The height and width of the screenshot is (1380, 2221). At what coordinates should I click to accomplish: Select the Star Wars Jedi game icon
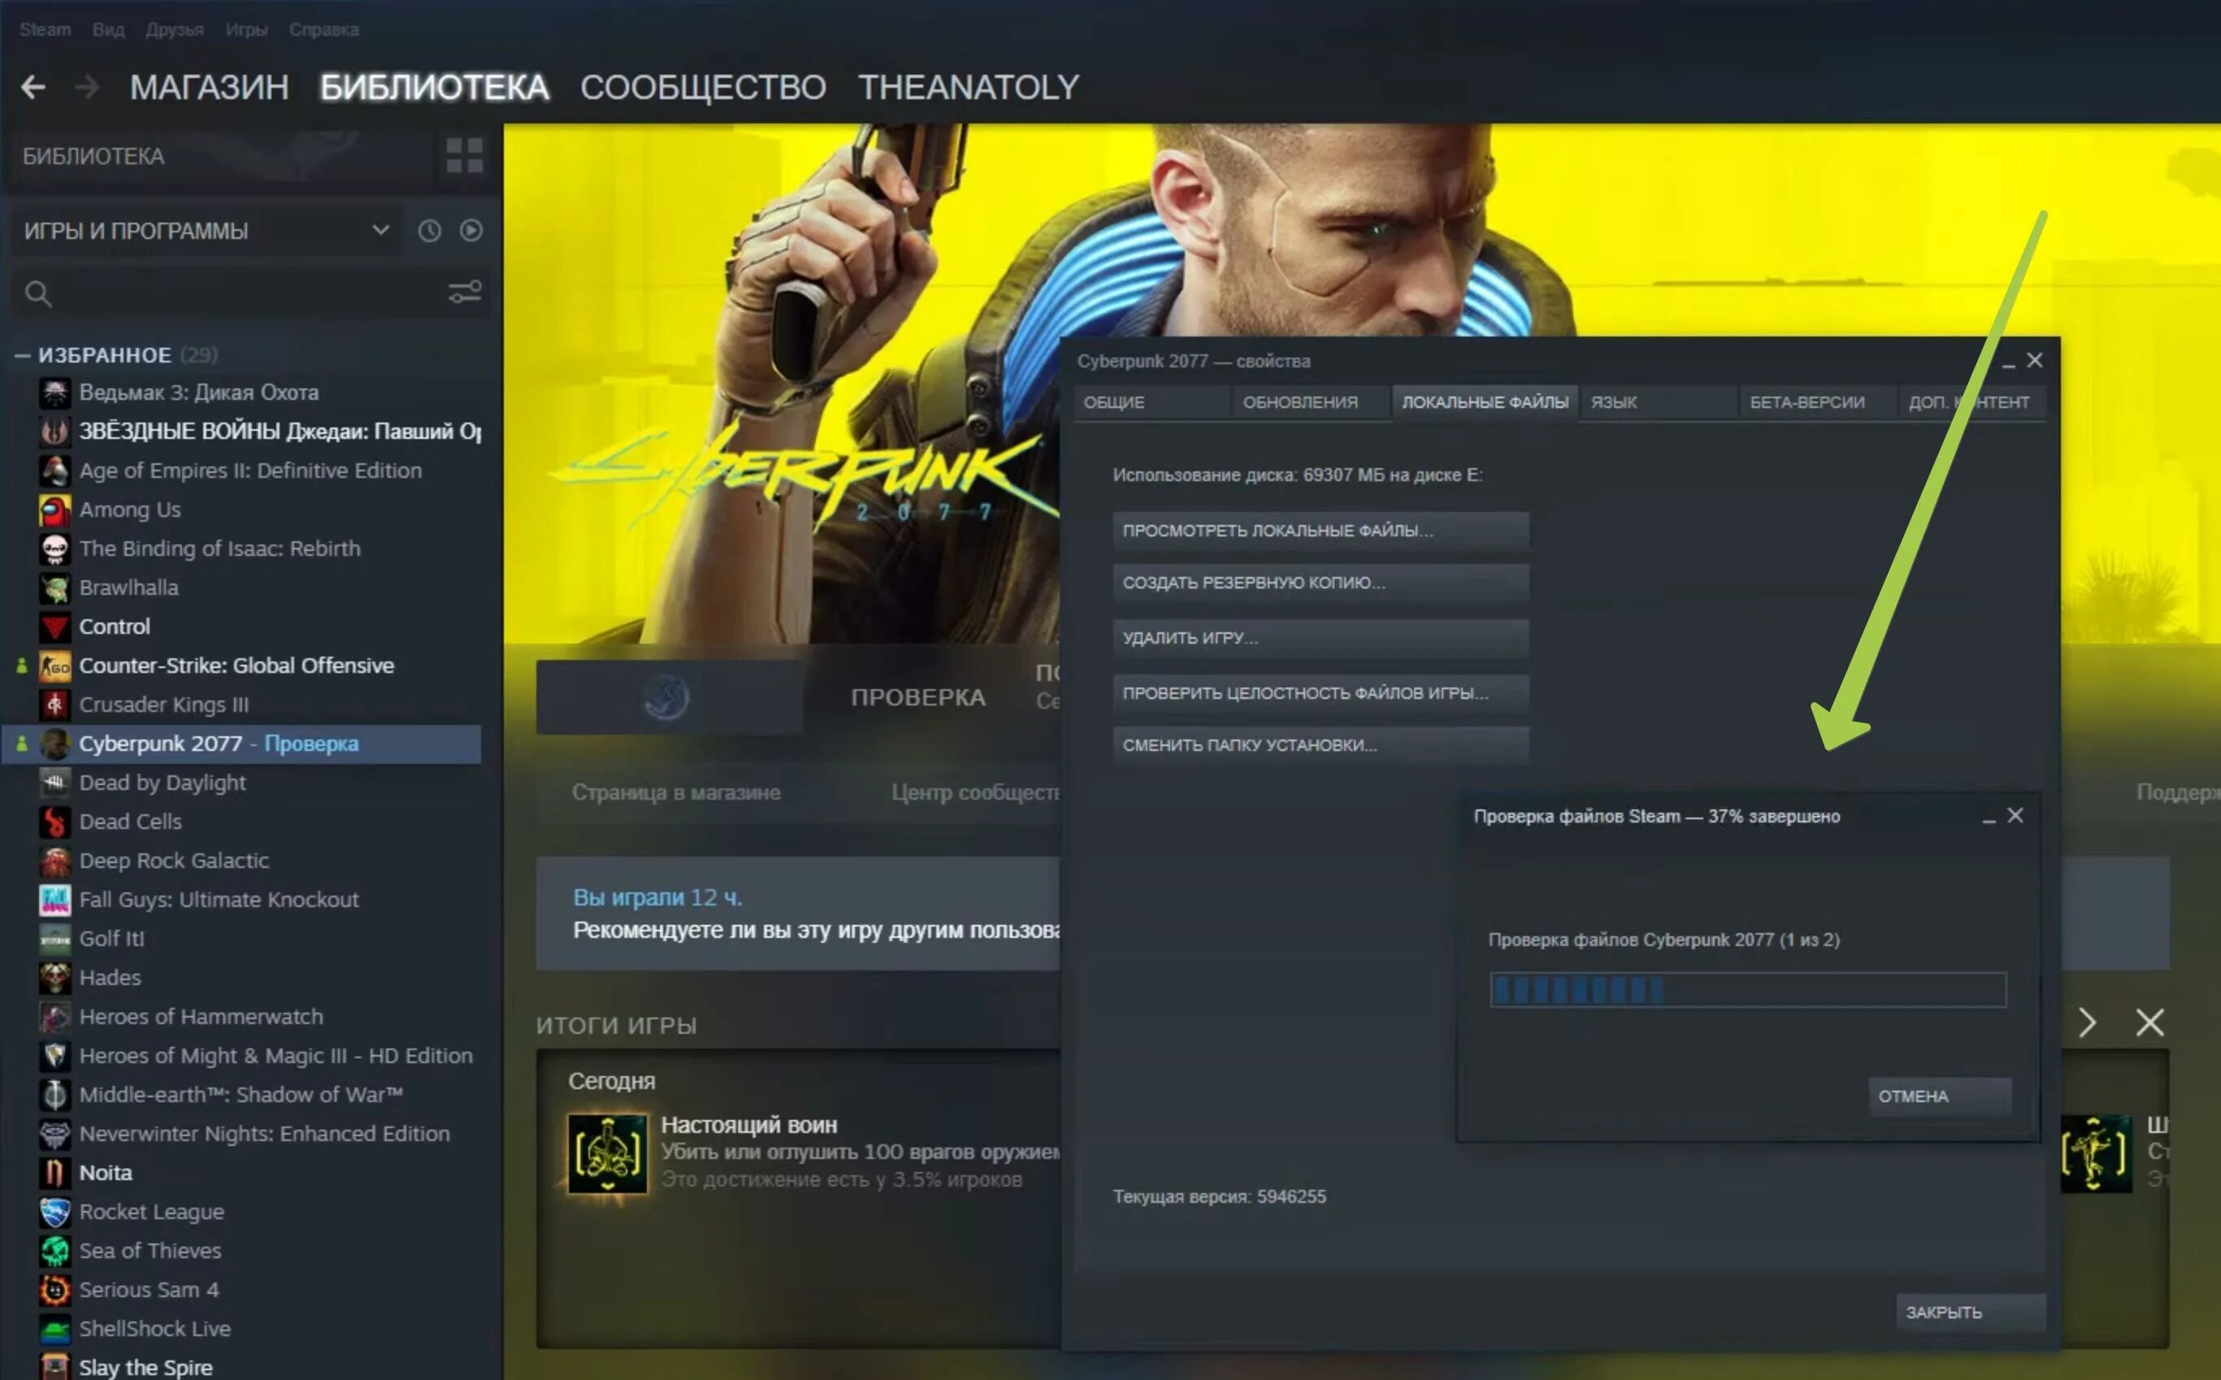[x=54, y=432]
